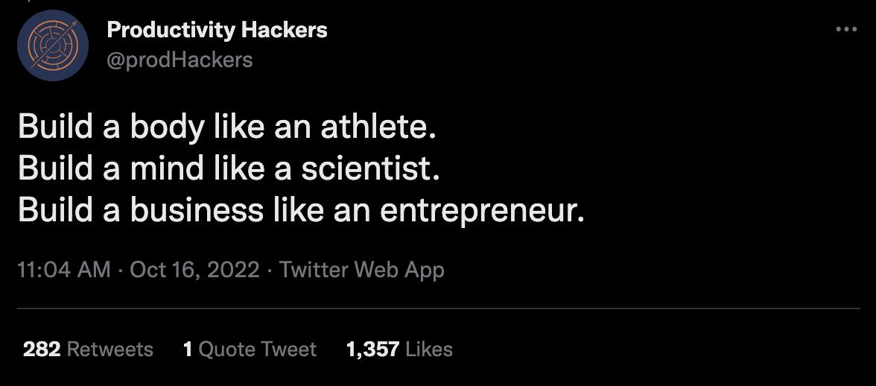
Task: Click the Productivity Hackers display name
Action: [x=217, y=31]
